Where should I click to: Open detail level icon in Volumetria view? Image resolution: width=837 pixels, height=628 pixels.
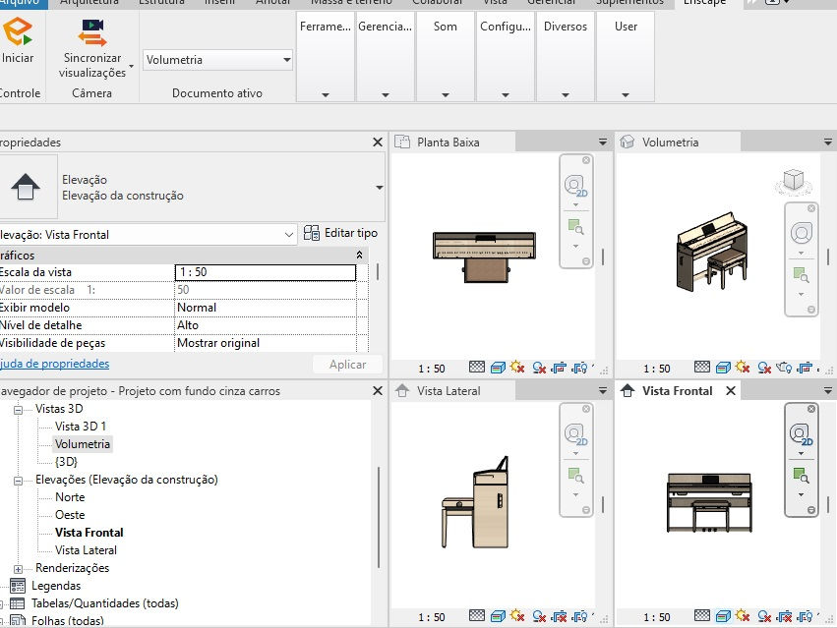[702, 368]
